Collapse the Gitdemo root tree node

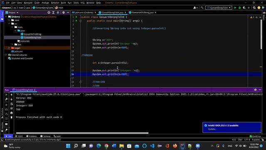6,17
